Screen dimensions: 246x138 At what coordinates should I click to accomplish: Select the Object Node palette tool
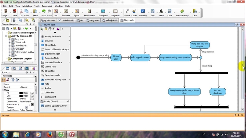point(50,45)
